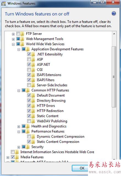Click the Windows Features title bar icon
The image size is (121, 176).
[x=3, y=4]
